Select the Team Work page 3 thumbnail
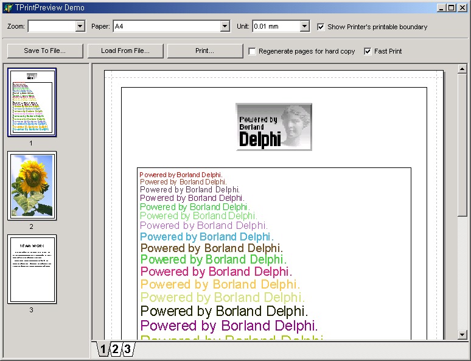The image size is (471, 361). tap(32, 269)
